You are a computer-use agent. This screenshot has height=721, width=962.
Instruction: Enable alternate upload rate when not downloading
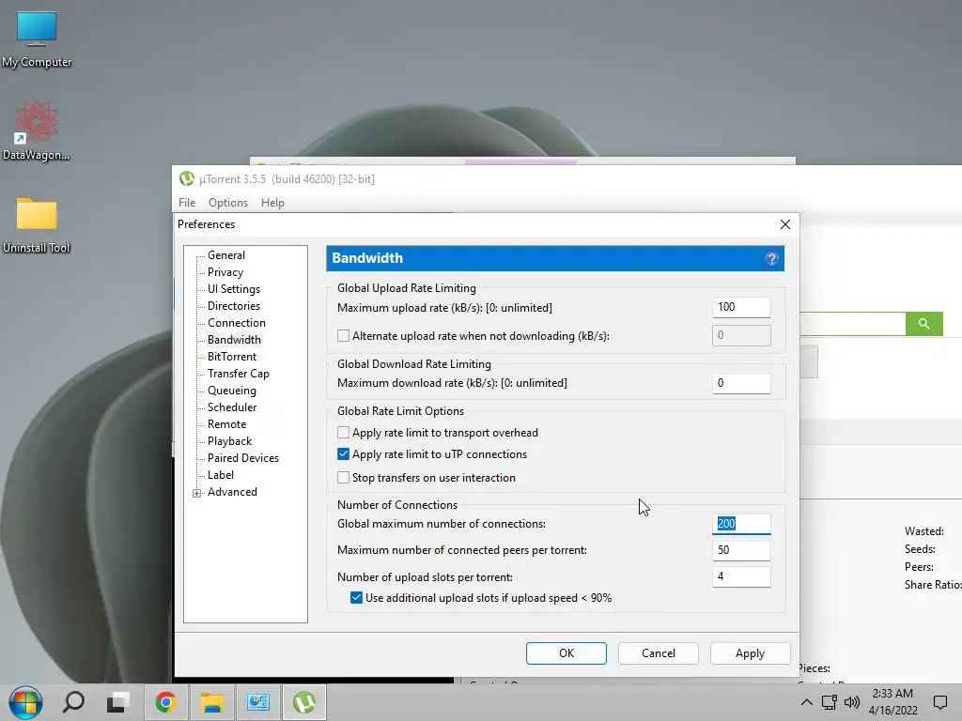(344, 336)
